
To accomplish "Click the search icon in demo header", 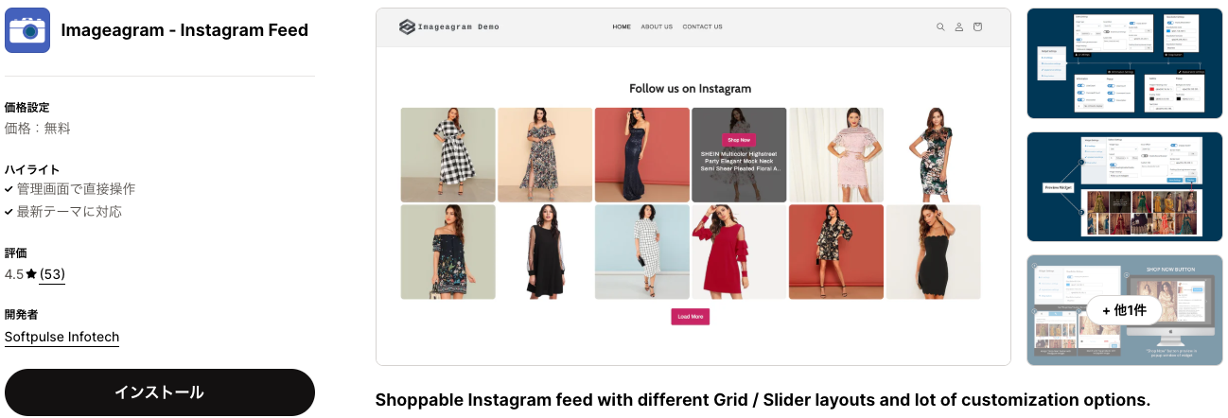I will pos(940,26).
